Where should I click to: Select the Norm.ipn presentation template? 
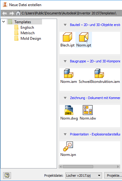point(68,149)
